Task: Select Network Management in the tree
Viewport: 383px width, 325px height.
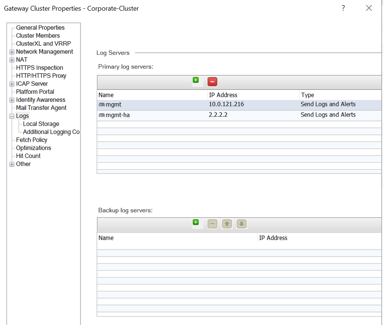Action: pyautogui.click(x=44, y=52)
